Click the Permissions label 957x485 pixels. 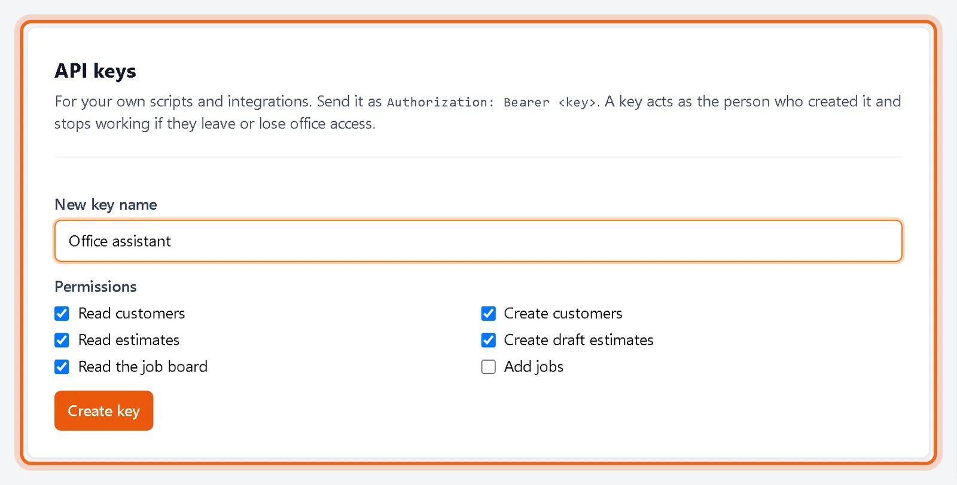click(96, 287)
